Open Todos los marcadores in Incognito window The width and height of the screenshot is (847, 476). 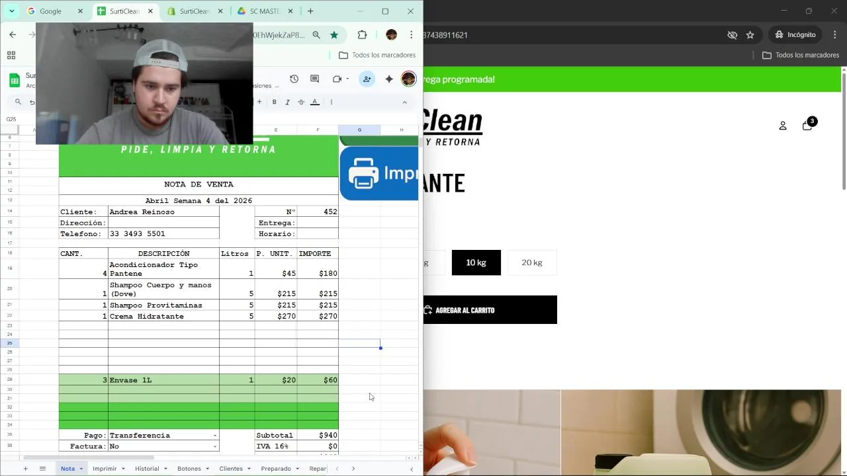pos(801,56)
